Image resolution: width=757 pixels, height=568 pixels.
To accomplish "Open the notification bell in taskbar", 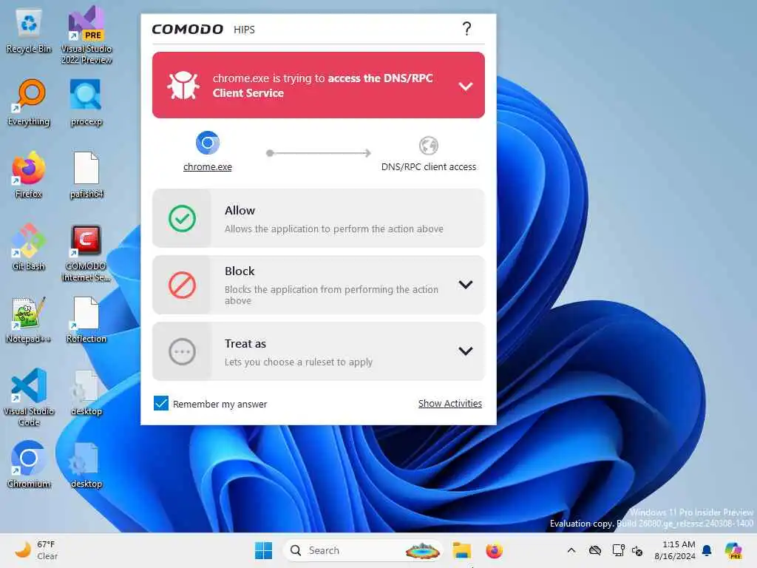I will click(707, 550).
